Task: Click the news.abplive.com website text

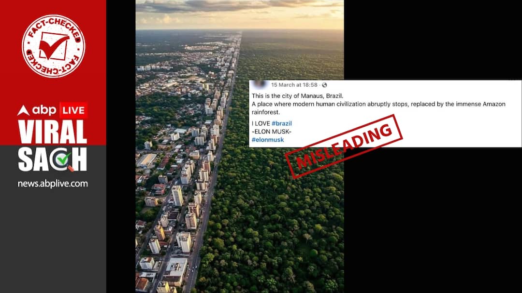Action: 53,184
